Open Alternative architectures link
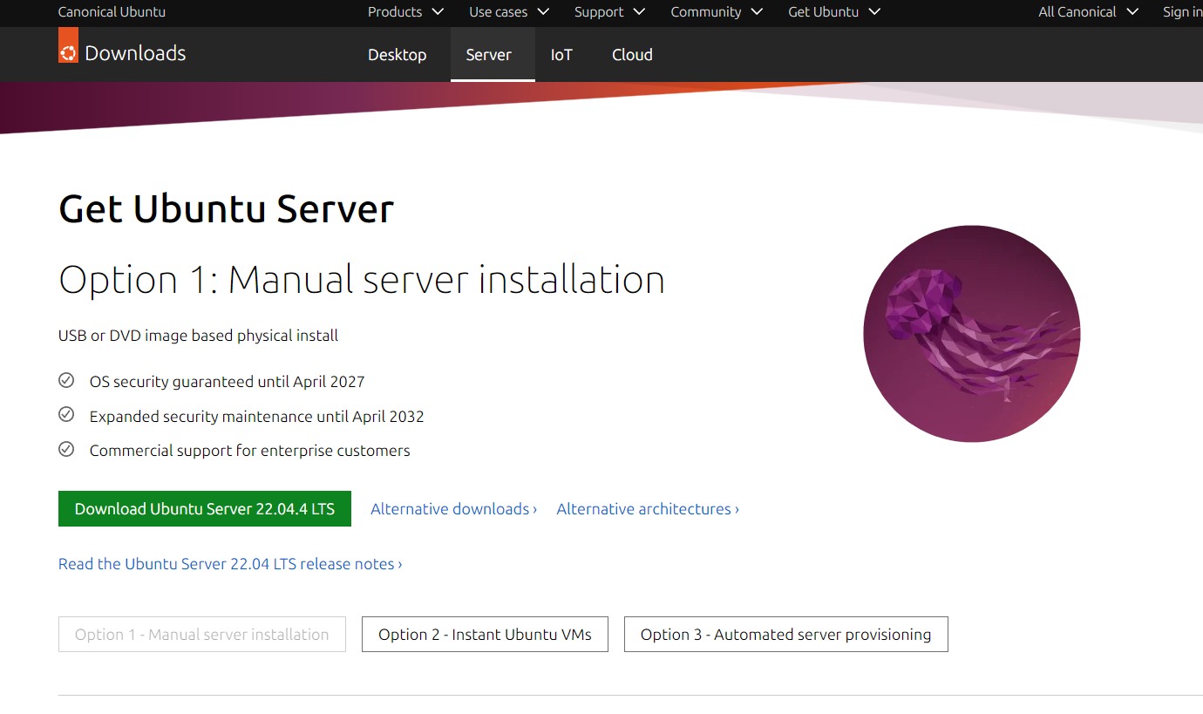This screenshot has width=1203, height=714. (x=648, y=509)
